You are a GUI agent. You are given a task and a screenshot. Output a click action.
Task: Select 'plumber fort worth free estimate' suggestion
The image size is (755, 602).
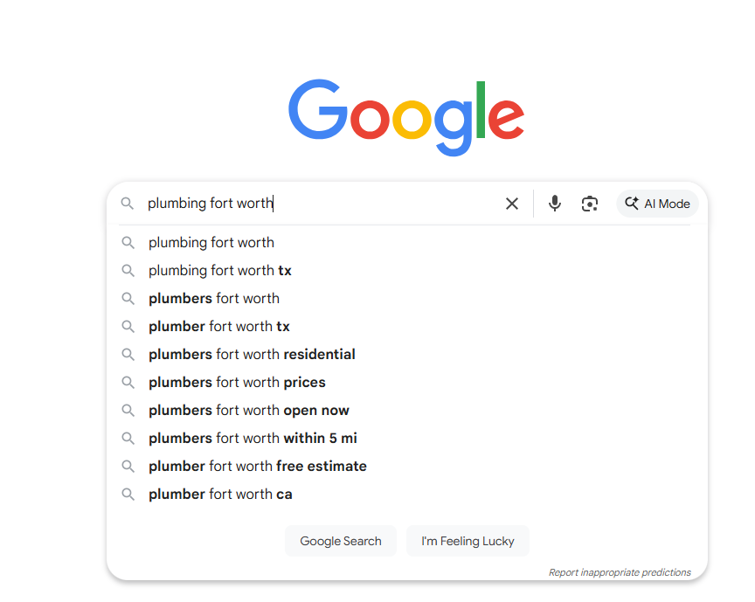point(257,466)
